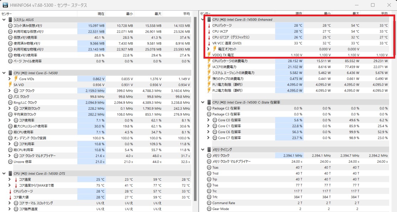
Task: Click thermometer icon of CPUパッケージ in DTS section
Action: tap(10, 191)
